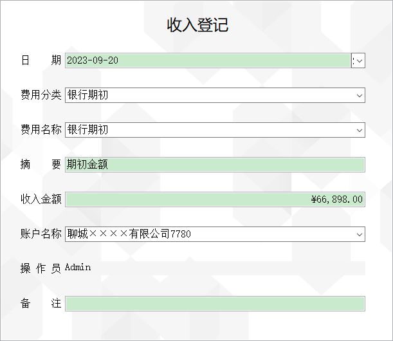393x341 pixels.
Task: Click the 费用名称 label
Action: click(x=41, y=129)
